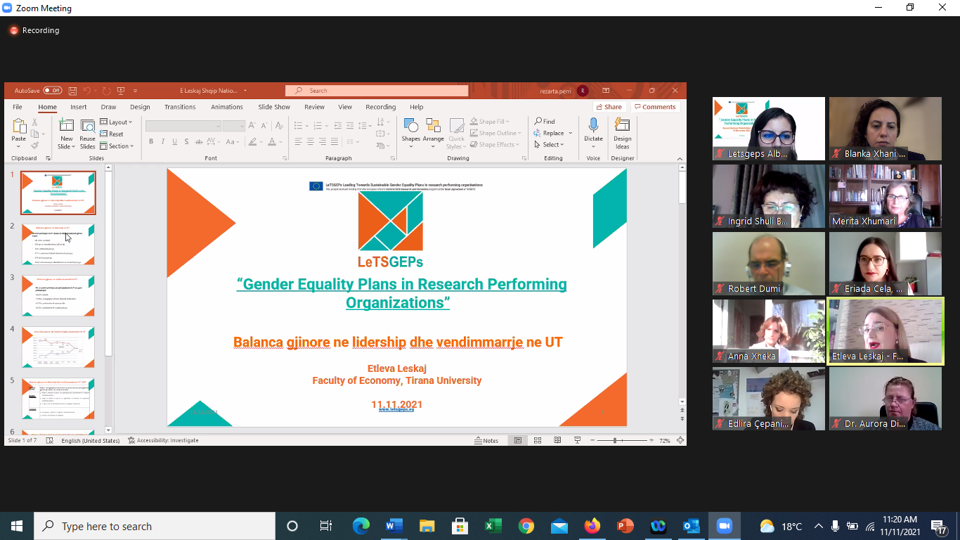This screenshot has height=540, width=960.
Task: Toggle Strikethrough formatting
Action: coord(198,142)
